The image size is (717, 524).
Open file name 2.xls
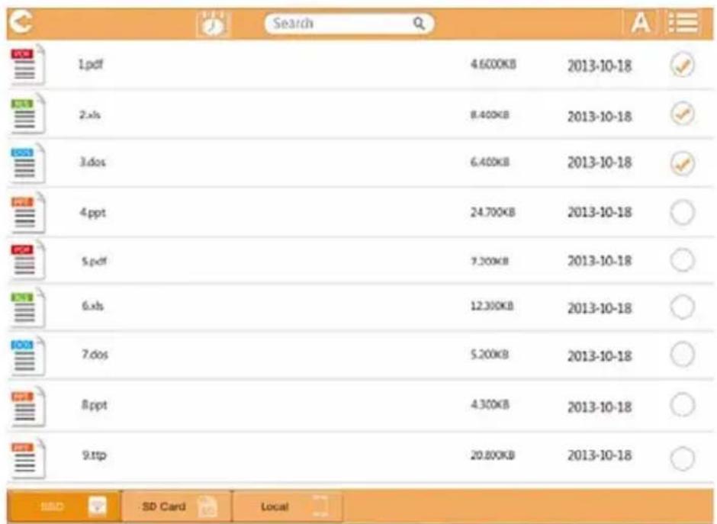90,114
